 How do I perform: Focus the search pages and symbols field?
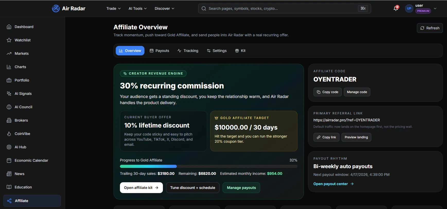coord(284,8)
